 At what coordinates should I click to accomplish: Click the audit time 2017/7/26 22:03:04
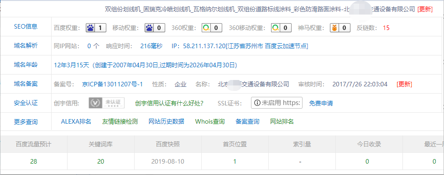pyautogui.click(x=360, y=84)
